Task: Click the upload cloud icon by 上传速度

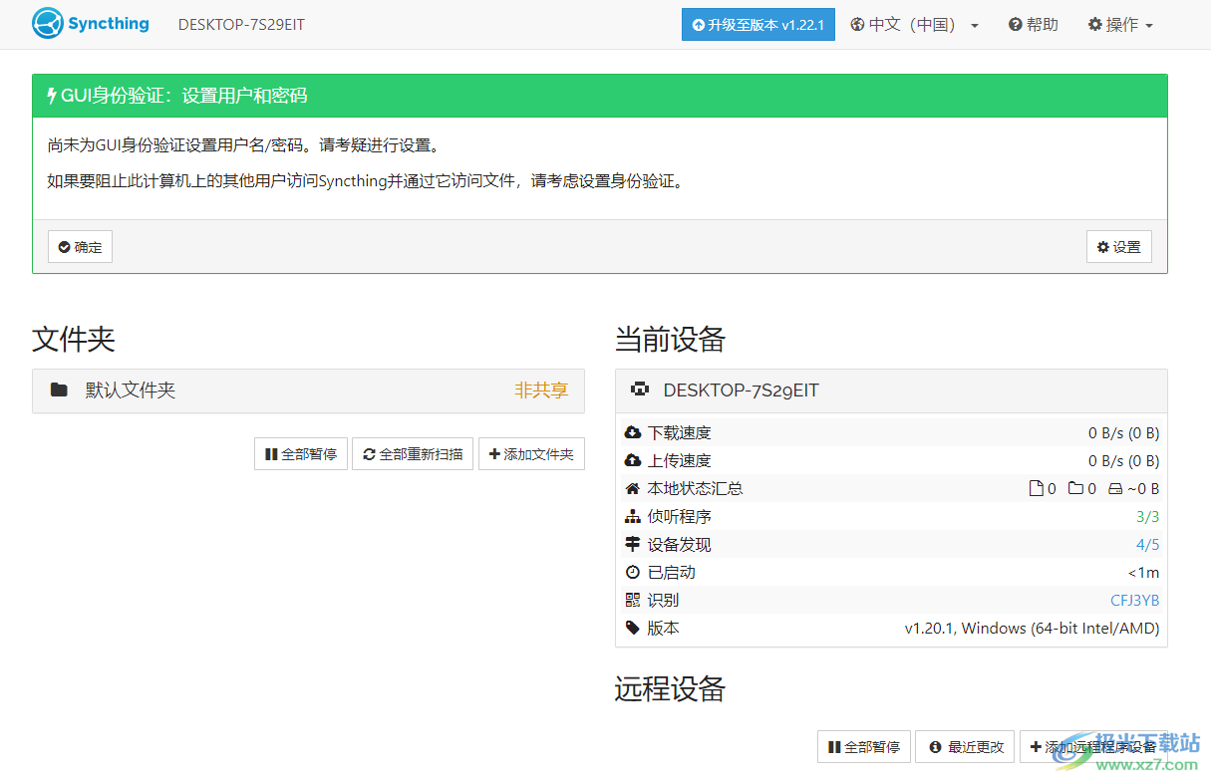Action: point(632,461)
